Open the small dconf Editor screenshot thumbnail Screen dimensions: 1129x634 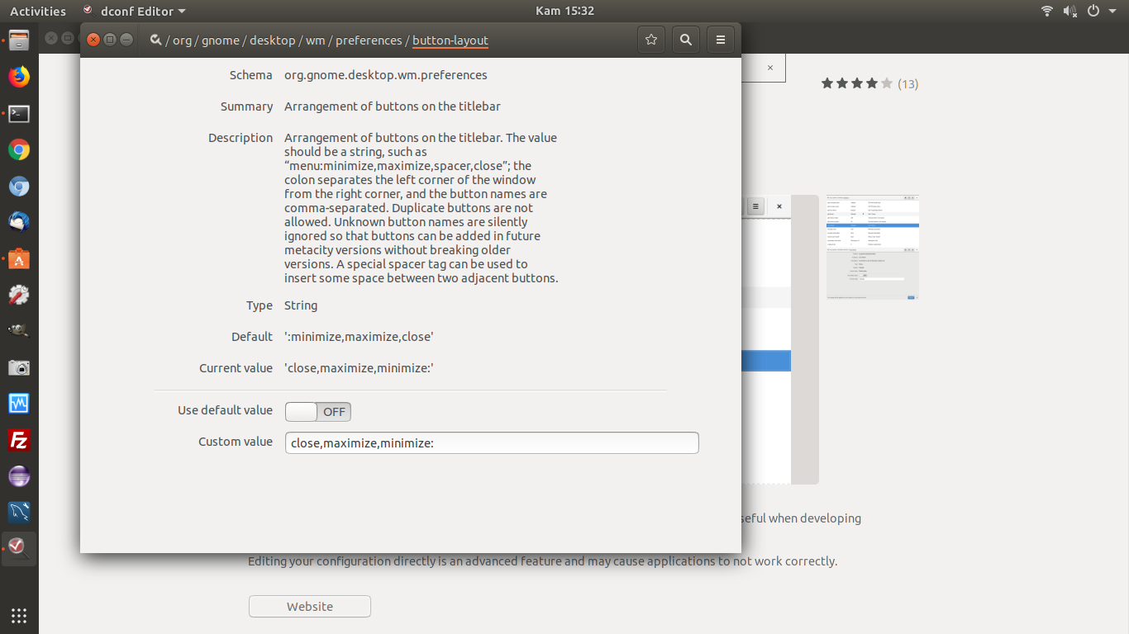(x=873, y=248)
